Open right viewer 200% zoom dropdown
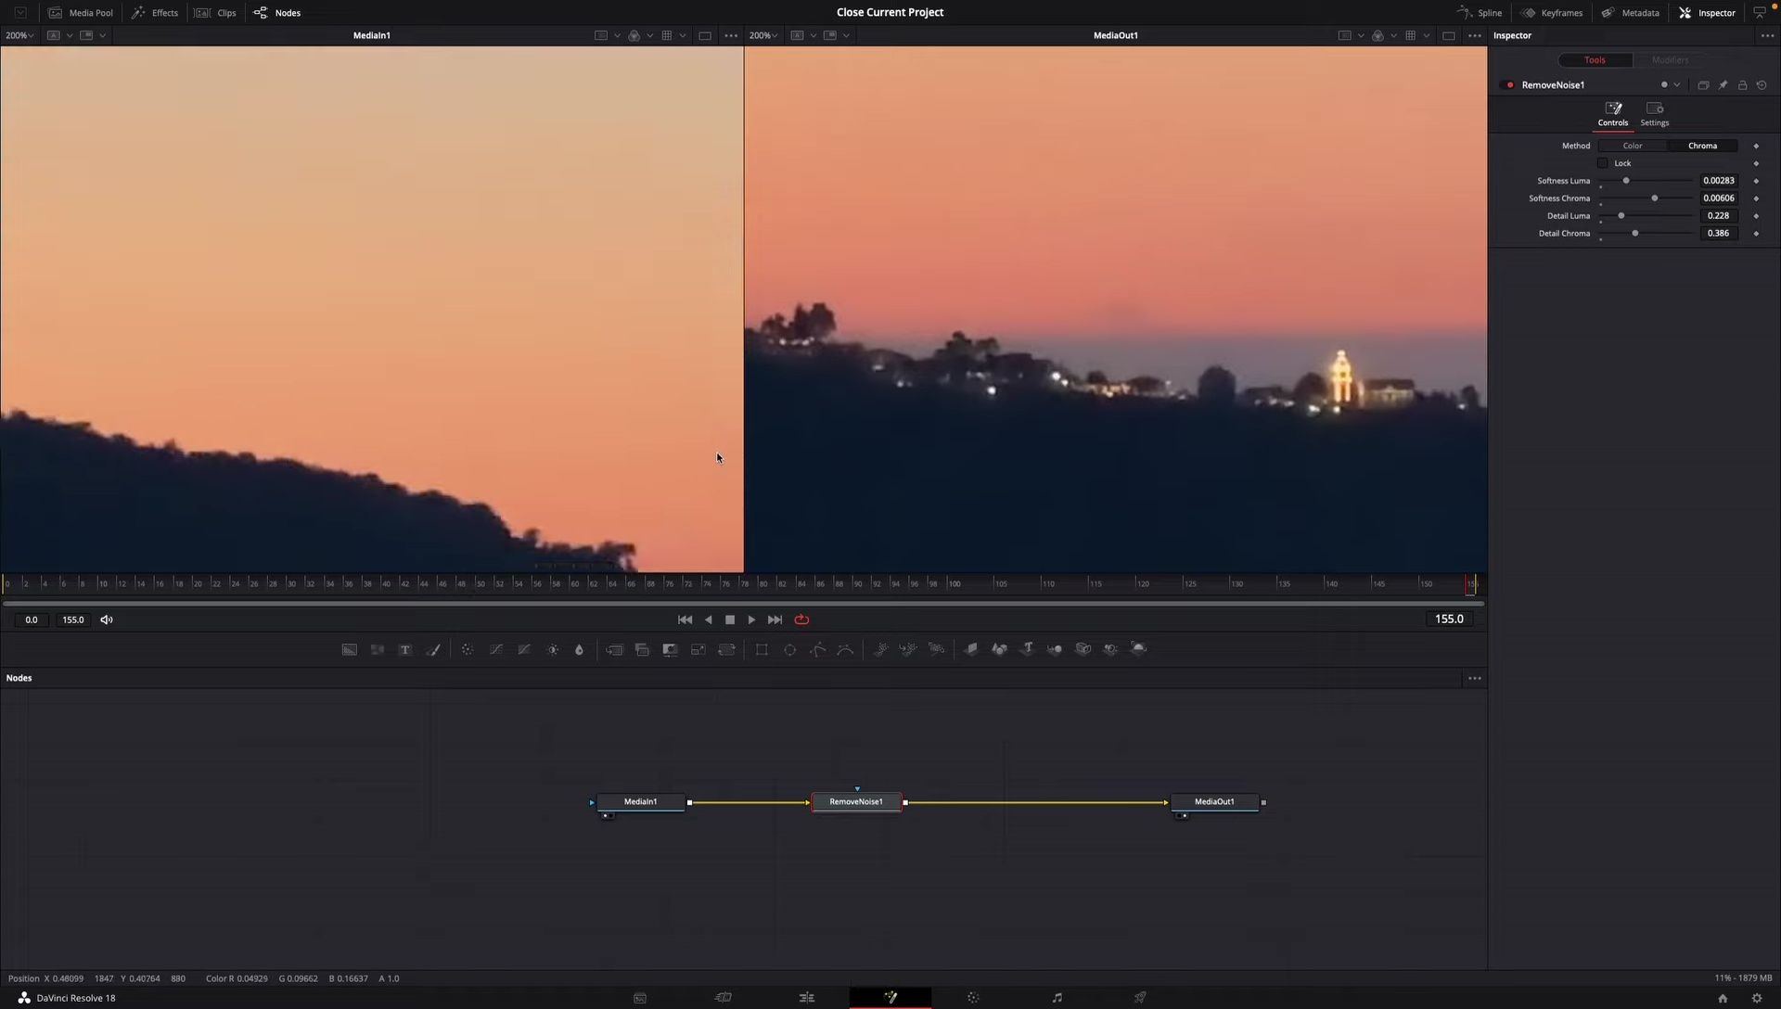Screen dimensions: 1781x1009 tap(764, 36)
